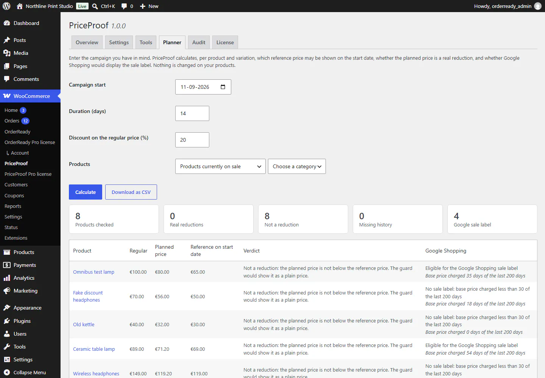The image size is (545, 378).
Task: Switch to the Settings tab
Action: (119, 42)
